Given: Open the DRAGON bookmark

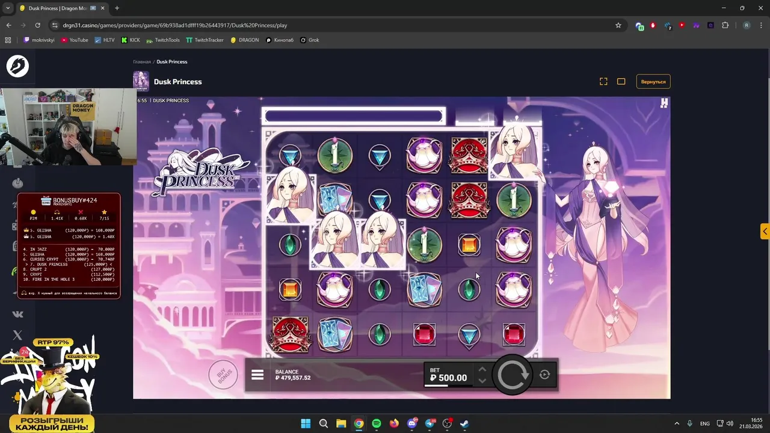Looking at the screenshot, I should (244, 40).
